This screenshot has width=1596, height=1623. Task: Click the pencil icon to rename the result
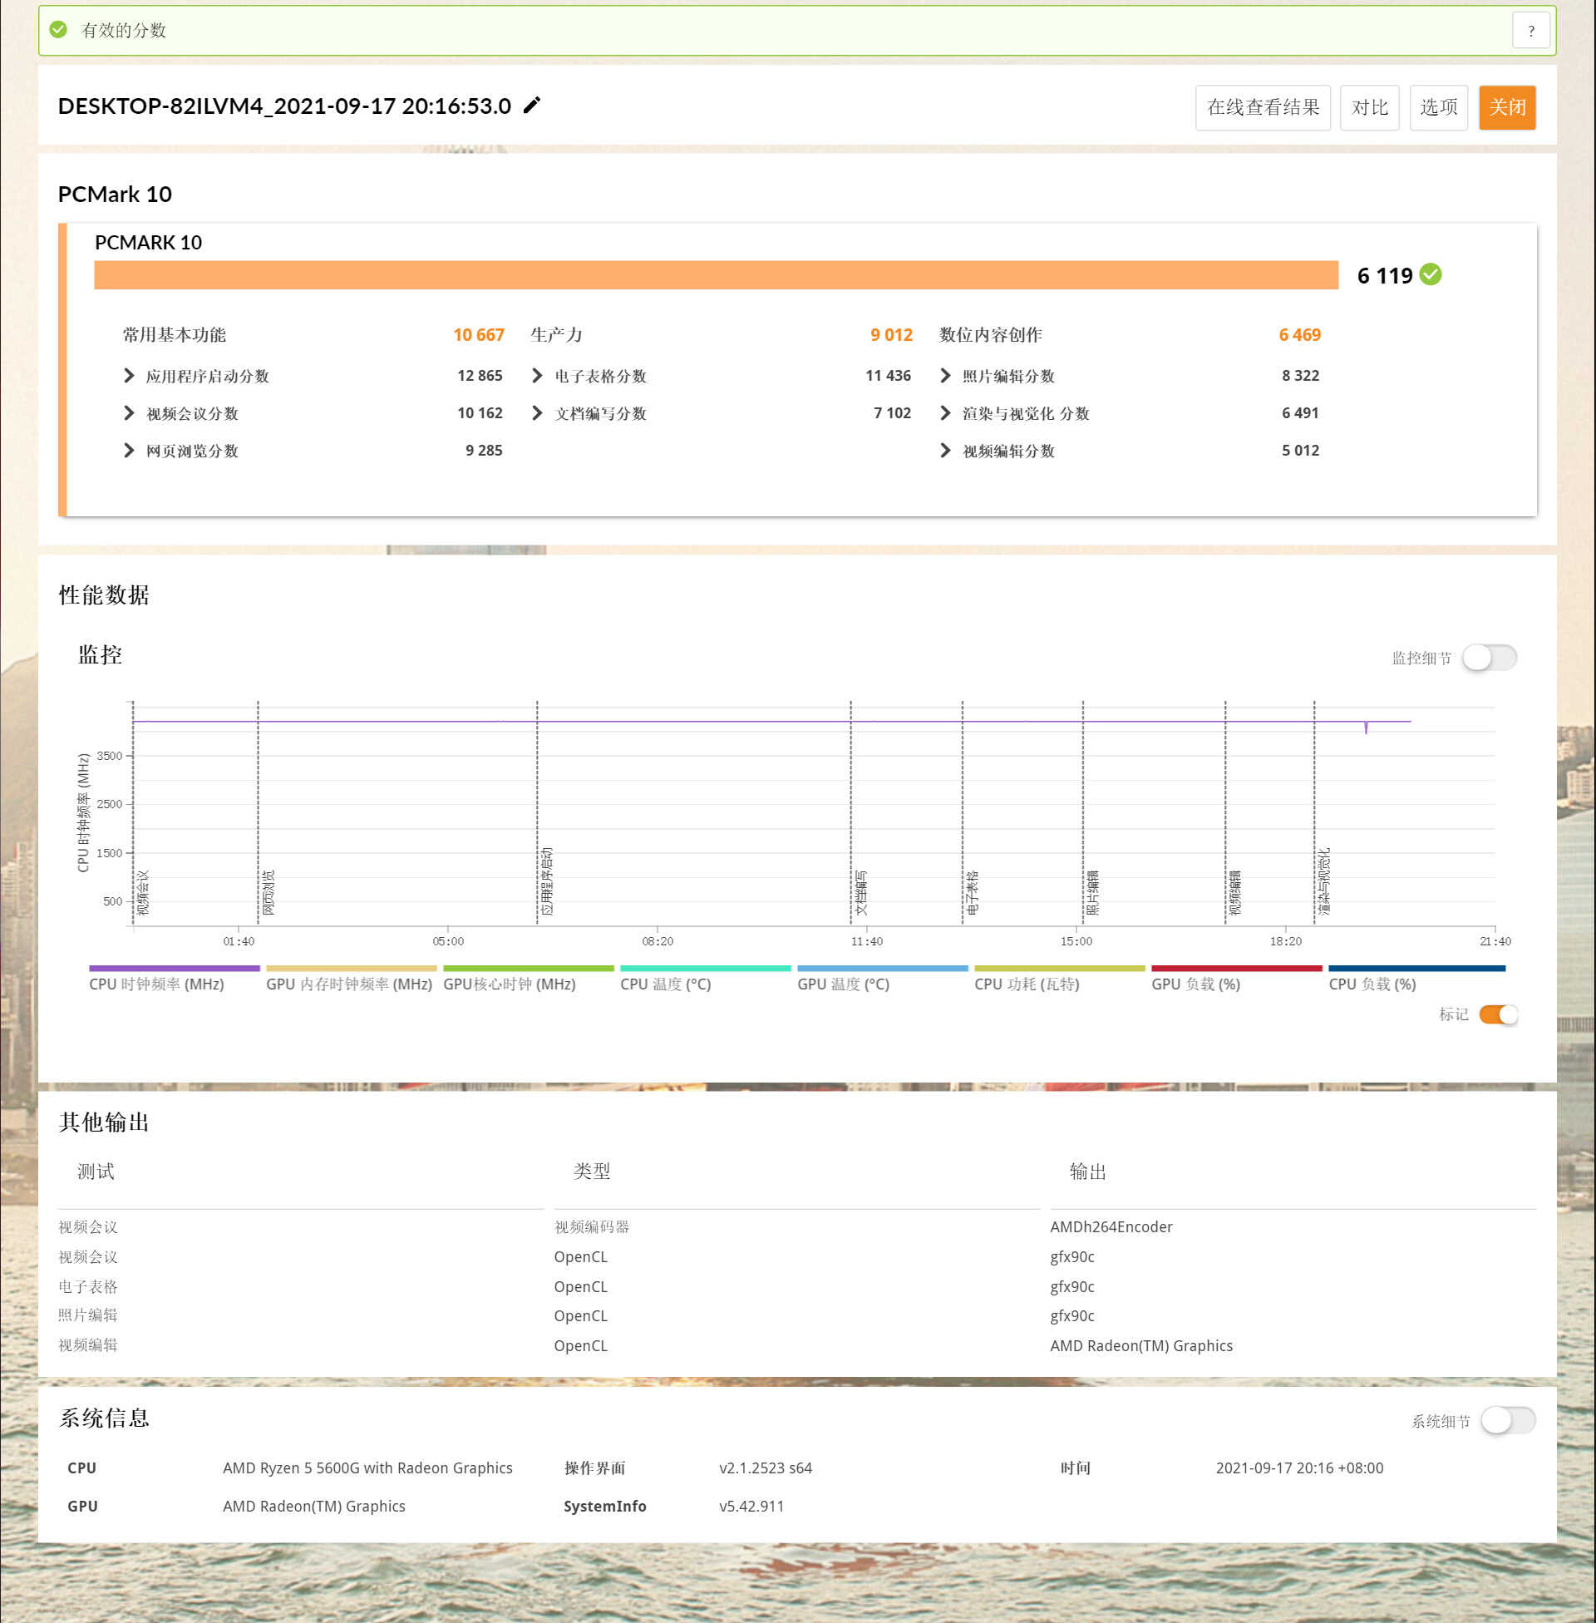[531, 106]
